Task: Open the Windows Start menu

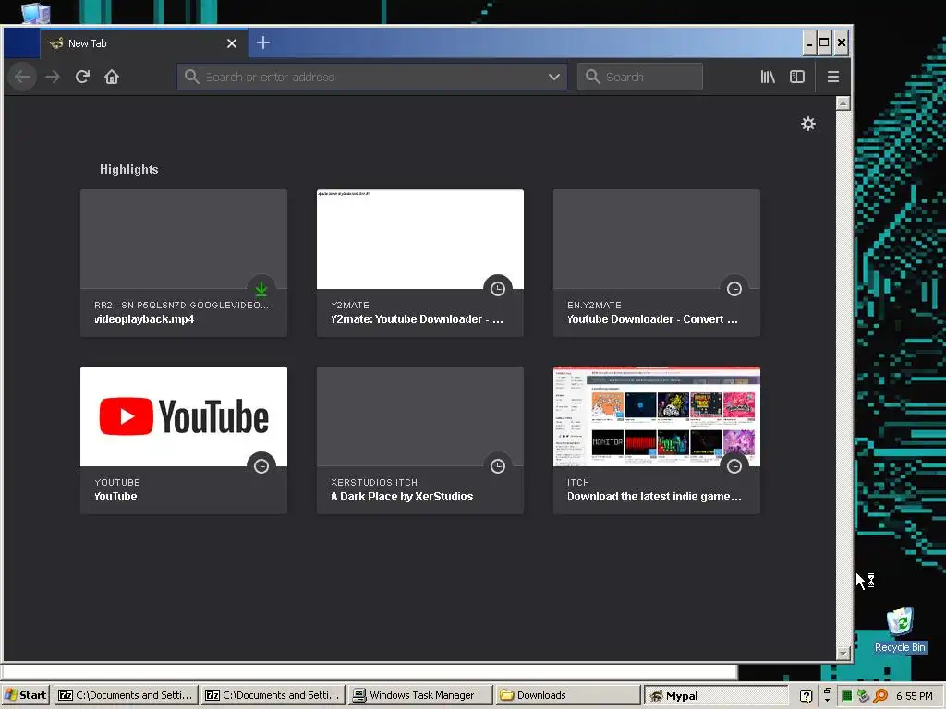Action: coord(25,695)
